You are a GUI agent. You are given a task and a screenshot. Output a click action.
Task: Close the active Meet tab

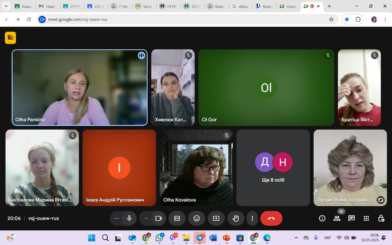[318, 6]
